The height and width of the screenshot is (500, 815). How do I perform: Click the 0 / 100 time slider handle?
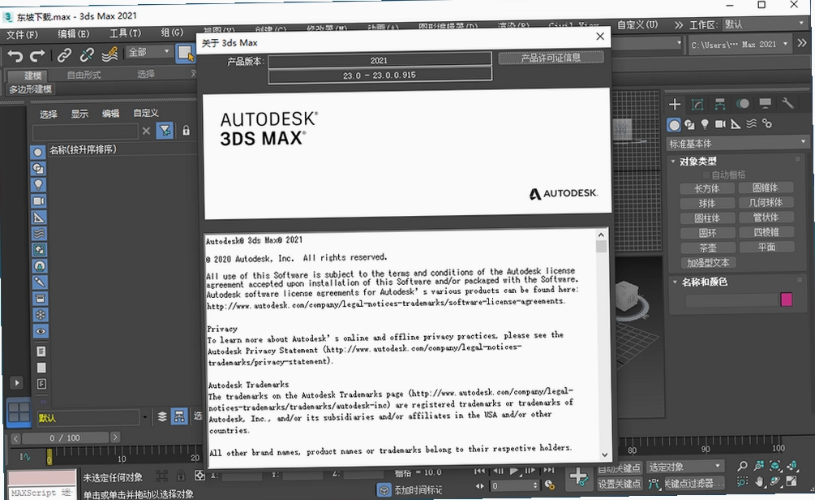point(64,438)
